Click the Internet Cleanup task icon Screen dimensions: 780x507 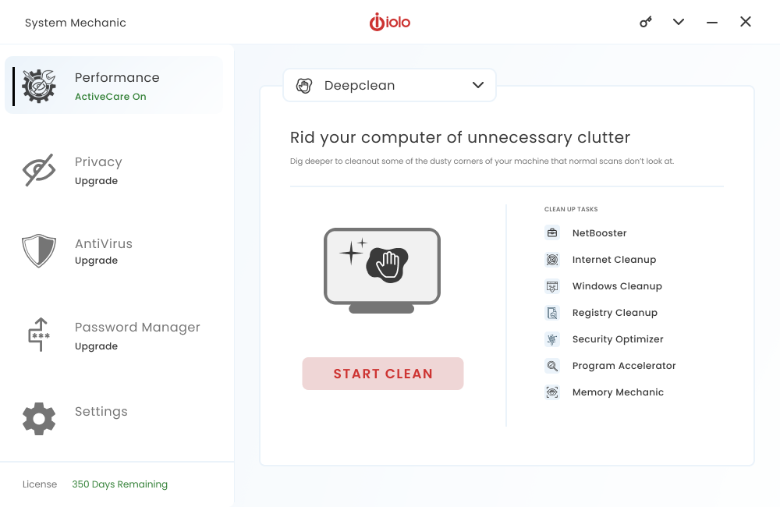click(x=552, y=259)
